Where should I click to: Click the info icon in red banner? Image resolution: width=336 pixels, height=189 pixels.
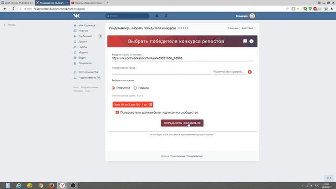(251, 41)
